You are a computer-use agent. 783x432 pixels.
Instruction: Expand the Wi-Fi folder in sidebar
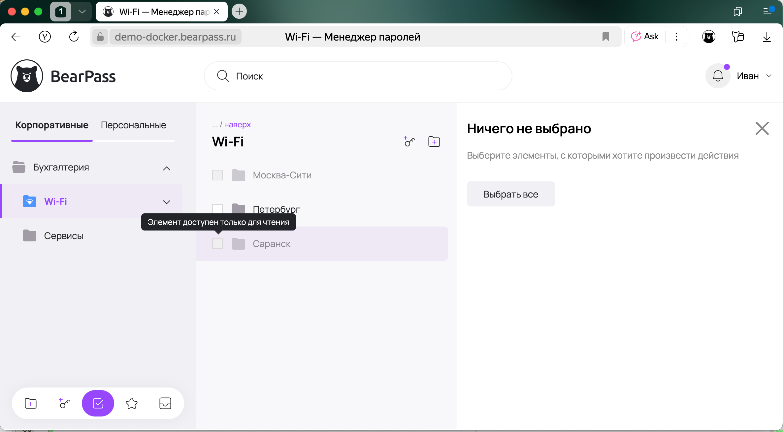pyautogui.click(x=167, y=202)
